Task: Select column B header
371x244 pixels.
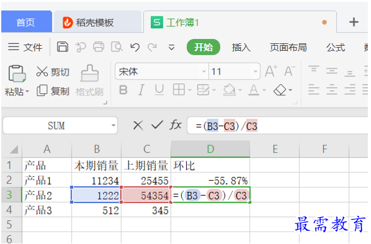Action: pyautogui.click(x=97, y=149)
